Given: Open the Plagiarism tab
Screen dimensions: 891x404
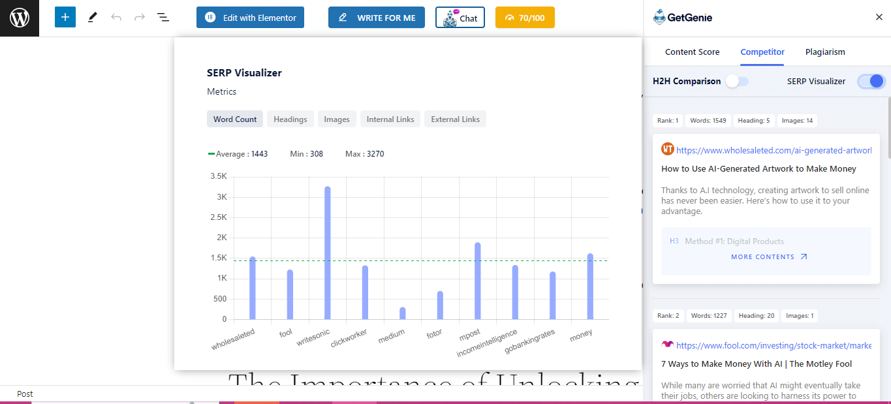Looking at the screenshot, I should (825, 52).
